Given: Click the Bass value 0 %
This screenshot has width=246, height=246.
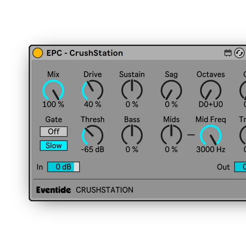Looking at the screenshot, I should tap(132, 149).
